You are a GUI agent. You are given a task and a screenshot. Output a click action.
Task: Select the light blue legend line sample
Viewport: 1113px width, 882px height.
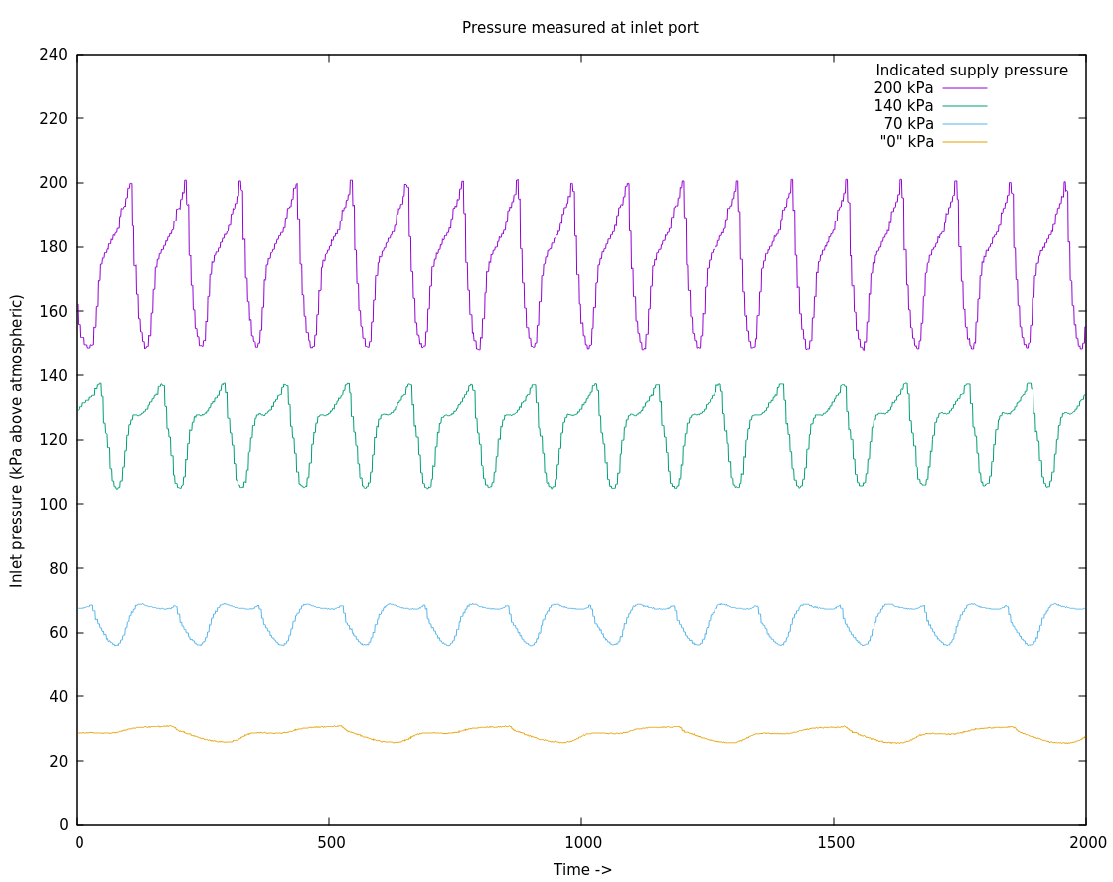pos(964,124)
